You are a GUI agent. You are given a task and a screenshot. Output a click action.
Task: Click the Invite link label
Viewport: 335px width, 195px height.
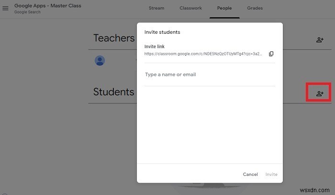[x=155, y=46]
